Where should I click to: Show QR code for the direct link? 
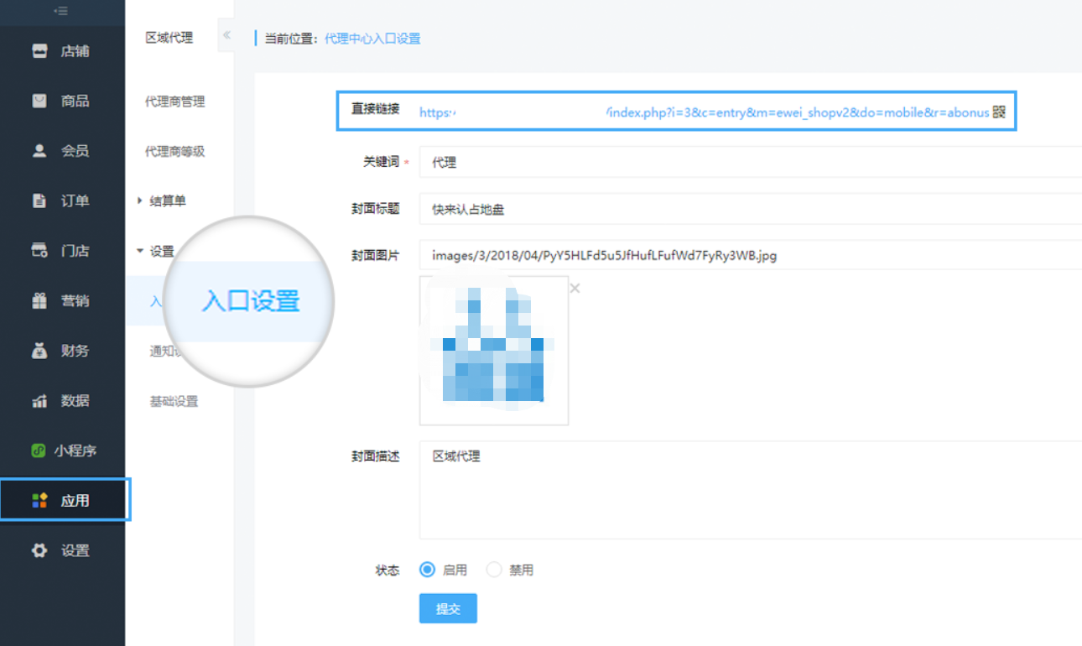click(x=998, y=112)
